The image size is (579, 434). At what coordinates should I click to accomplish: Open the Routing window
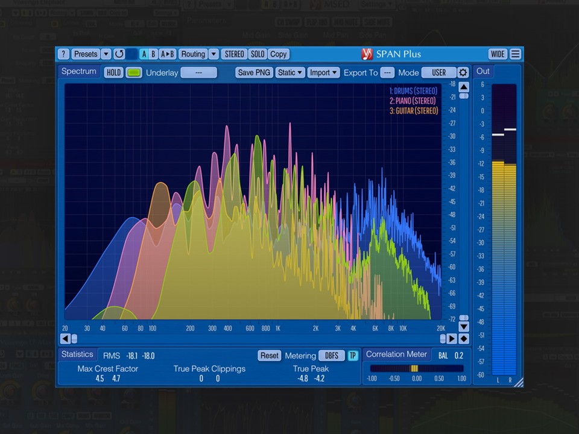193,54
